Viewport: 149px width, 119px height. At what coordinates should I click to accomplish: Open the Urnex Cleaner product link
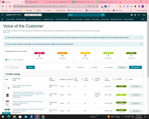[x=29, y=94]
